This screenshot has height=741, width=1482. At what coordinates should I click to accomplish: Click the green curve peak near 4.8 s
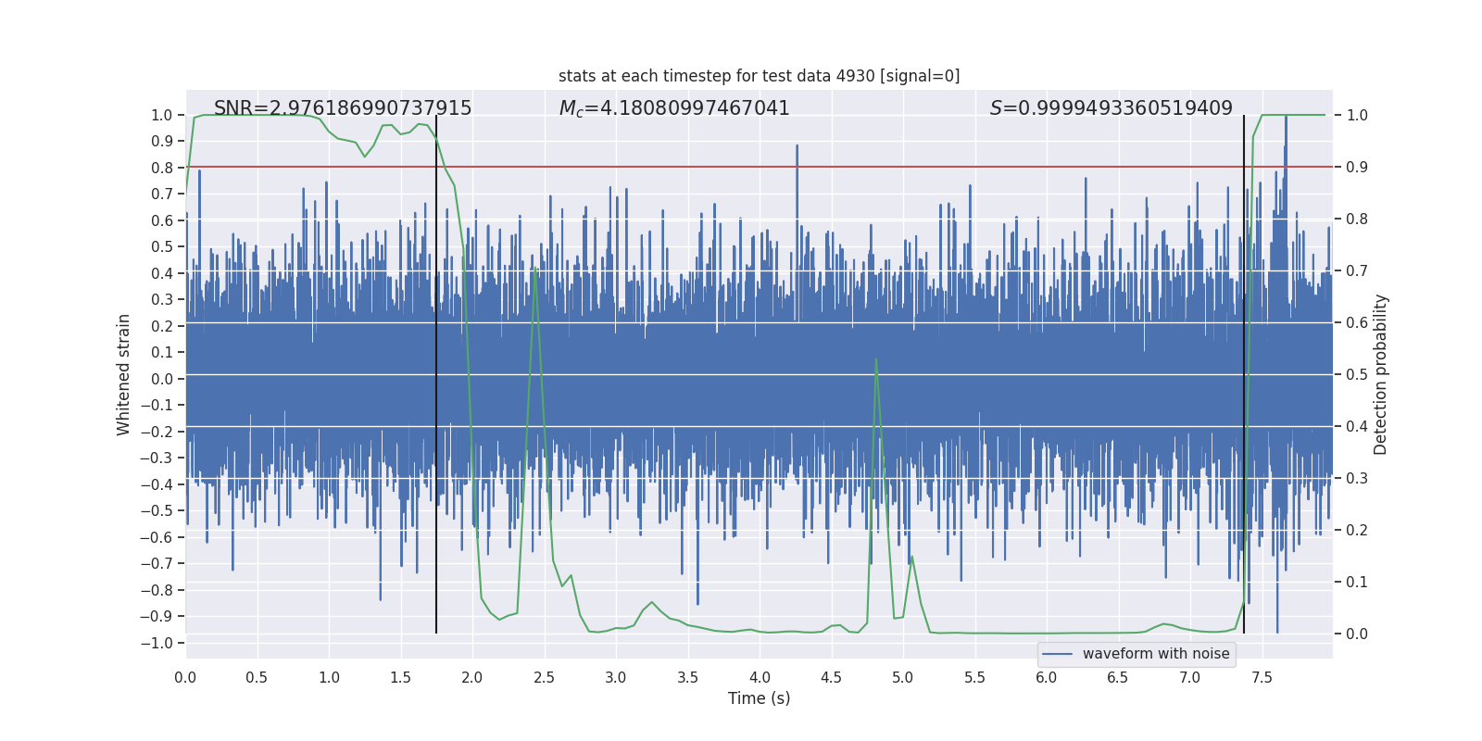[876, 359]
